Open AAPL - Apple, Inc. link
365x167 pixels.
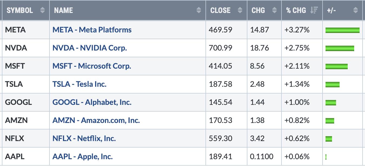tap(82, 156)
